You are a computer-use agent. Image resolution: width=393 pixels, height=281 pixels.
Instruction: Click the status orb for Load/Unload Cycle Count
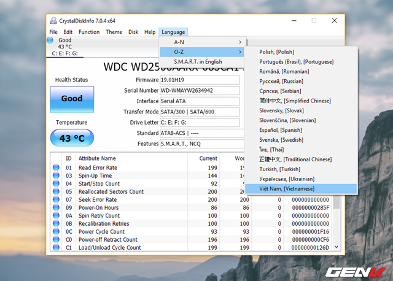point(56,247)
